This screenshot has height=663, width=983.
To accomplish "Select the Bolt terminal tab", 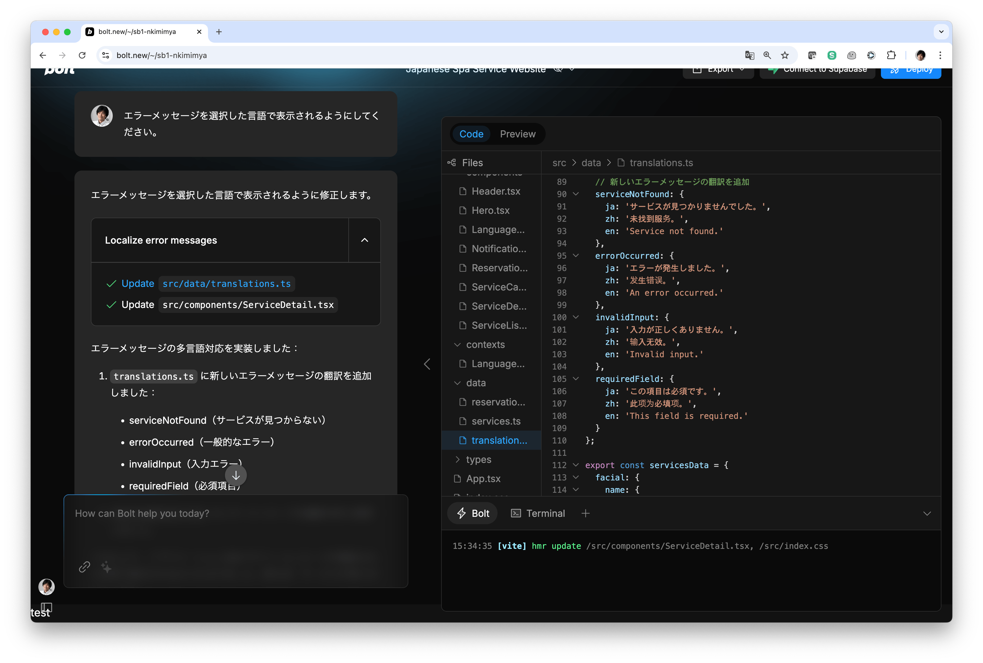I will [x=473, y=513].
